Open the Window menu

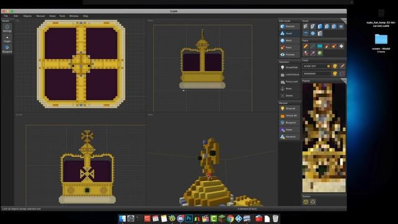(x=74, y=16)
